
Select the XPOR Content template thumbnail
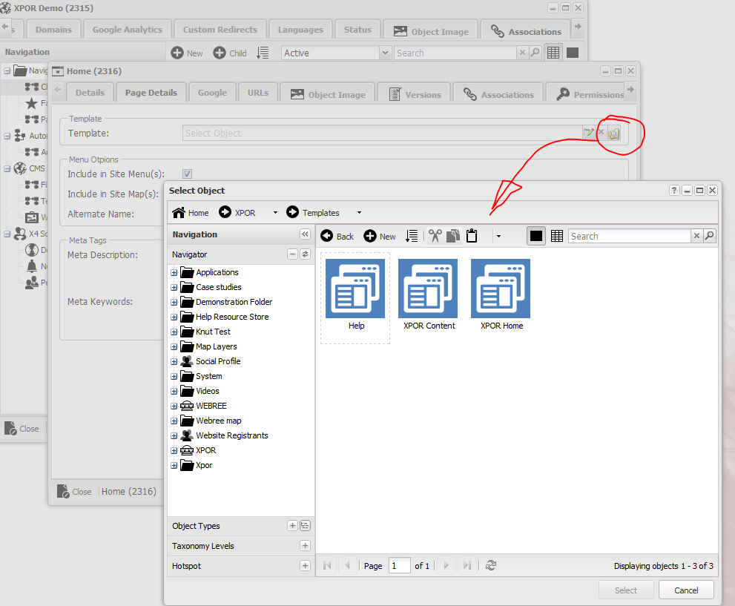pyautogui.click(x=429, y=294)
